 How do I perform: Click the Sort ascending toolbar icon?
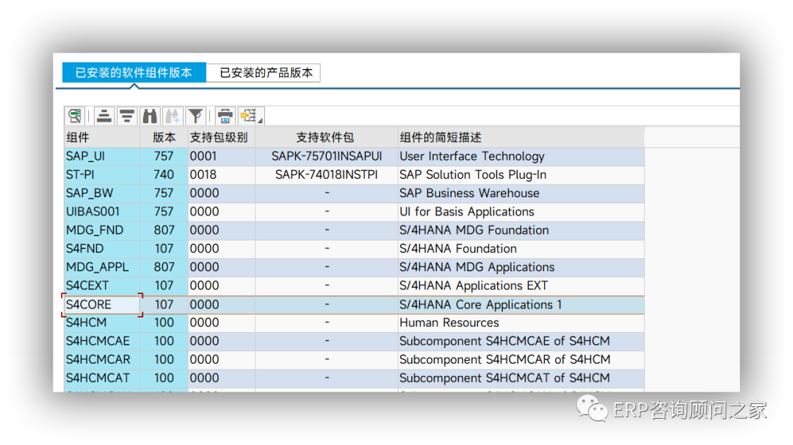(x=104, y=116)
